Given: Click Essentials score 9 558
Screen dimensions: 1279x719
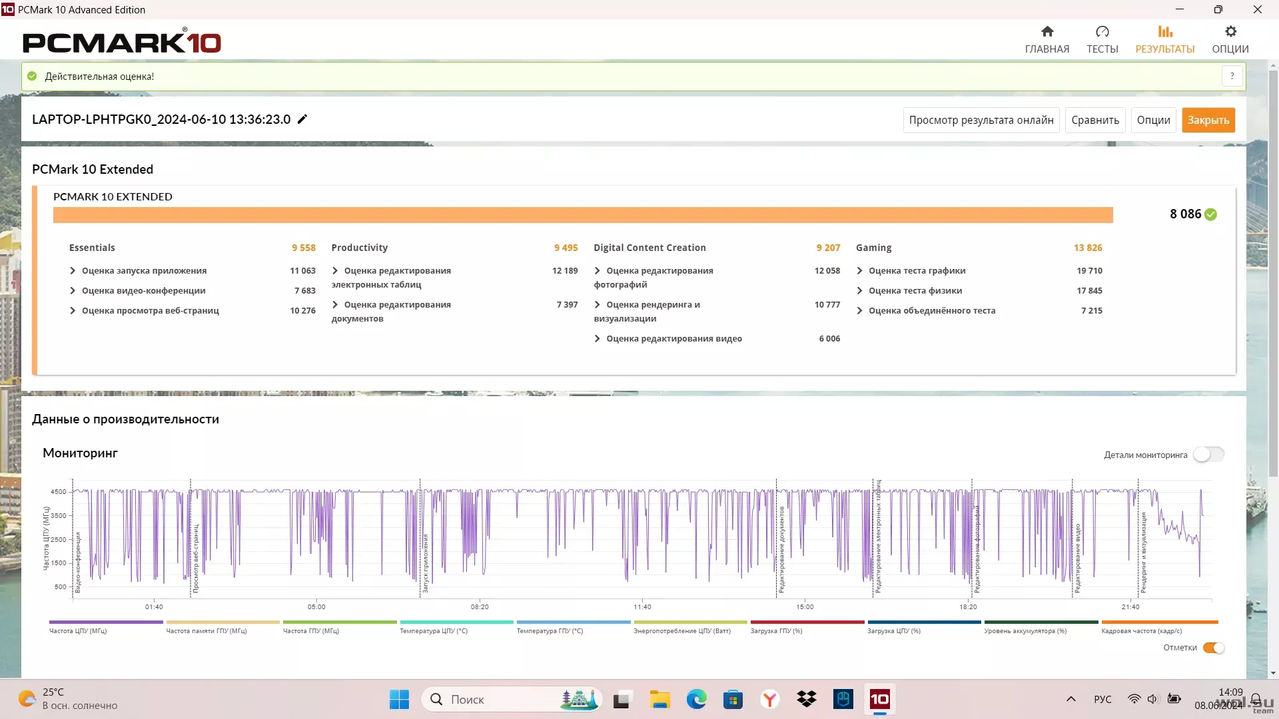Looking at the screenshot, I should tap(304, 248).
